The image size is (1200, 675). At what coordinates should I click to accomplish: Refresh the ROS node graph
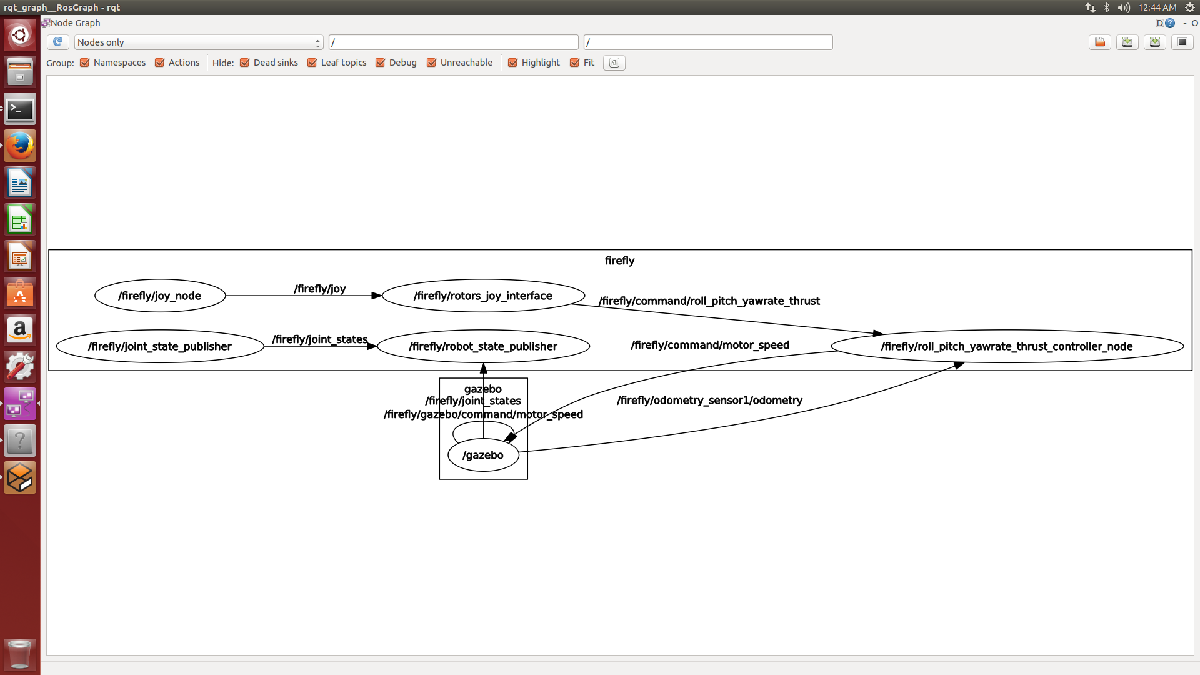click(57, 42)
